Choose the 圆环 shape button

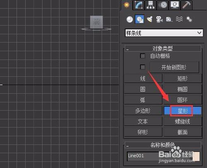pyautogui.click(x=183, y=100)
